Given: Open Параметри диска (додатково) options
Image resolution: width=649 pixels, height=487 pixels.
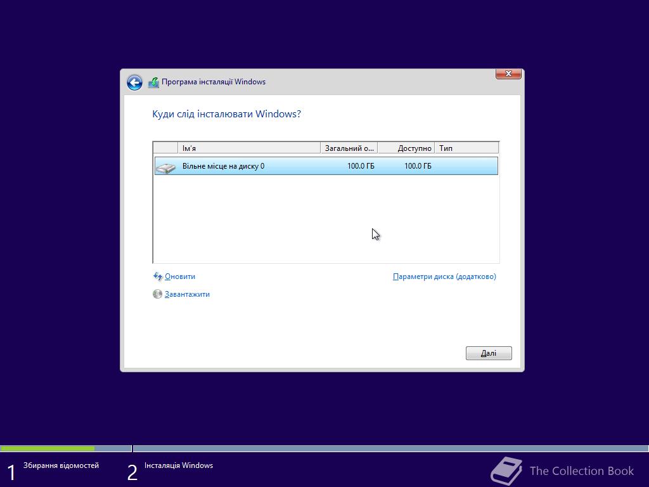Looking at the screenshot, I should [x=444, y=276].
